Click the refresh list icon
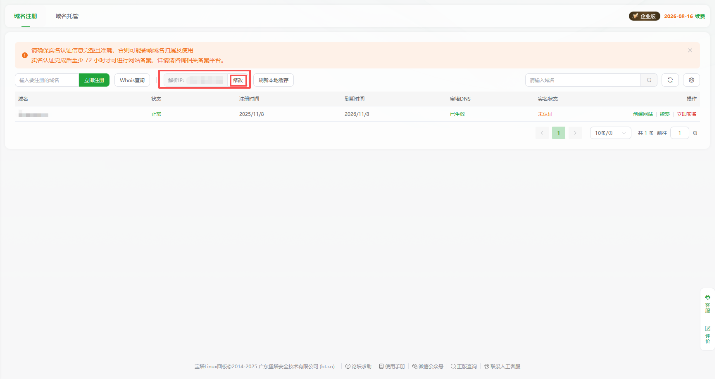This screenshot has width=719, height=379. click(x=670, y=80)
